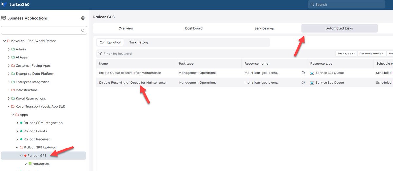The height and width of the screenshot is (171, 393).
Task: Expand the AI Apps folder
Action: [x=9, y=57]
